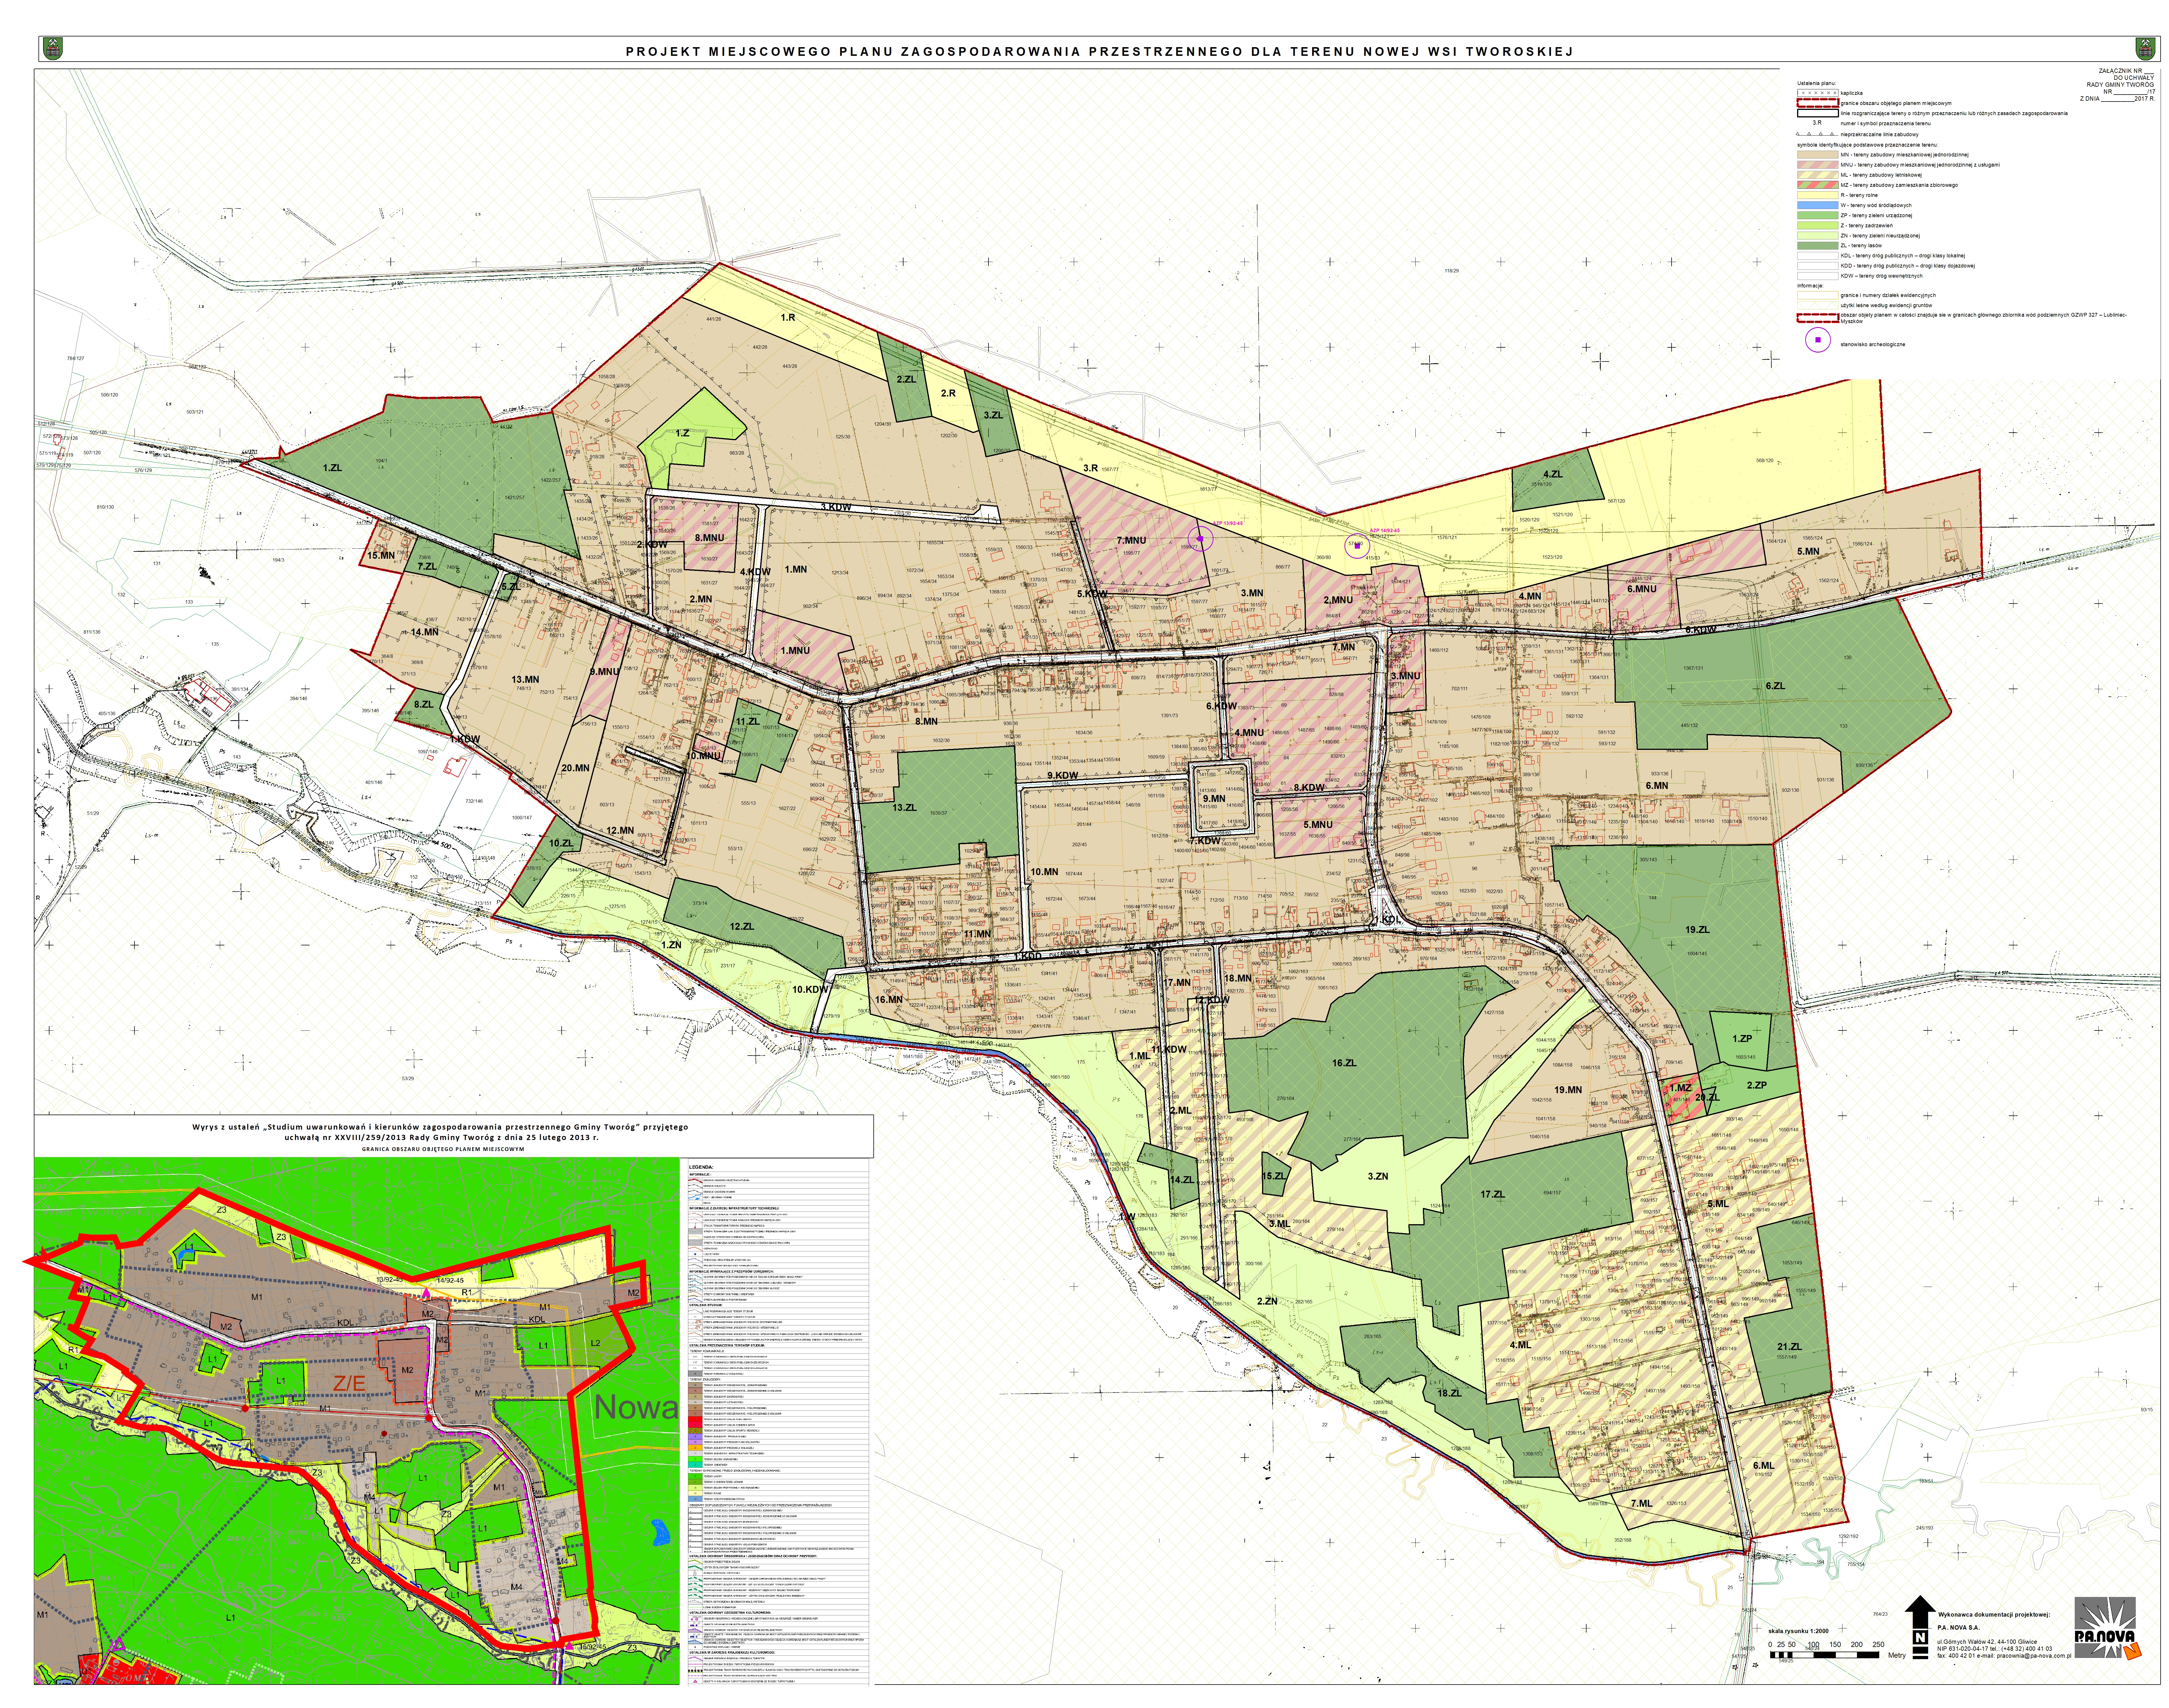The image size is (2169, 1708).
Task: Click the 'Wyrys z ustaleń Studium' inset heading
Action: click(440, 1132)
